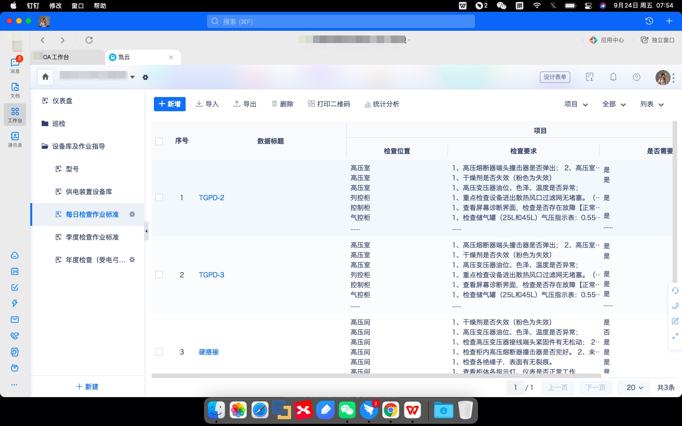Open the page size 20 dropdown

[x=635, y=387]
